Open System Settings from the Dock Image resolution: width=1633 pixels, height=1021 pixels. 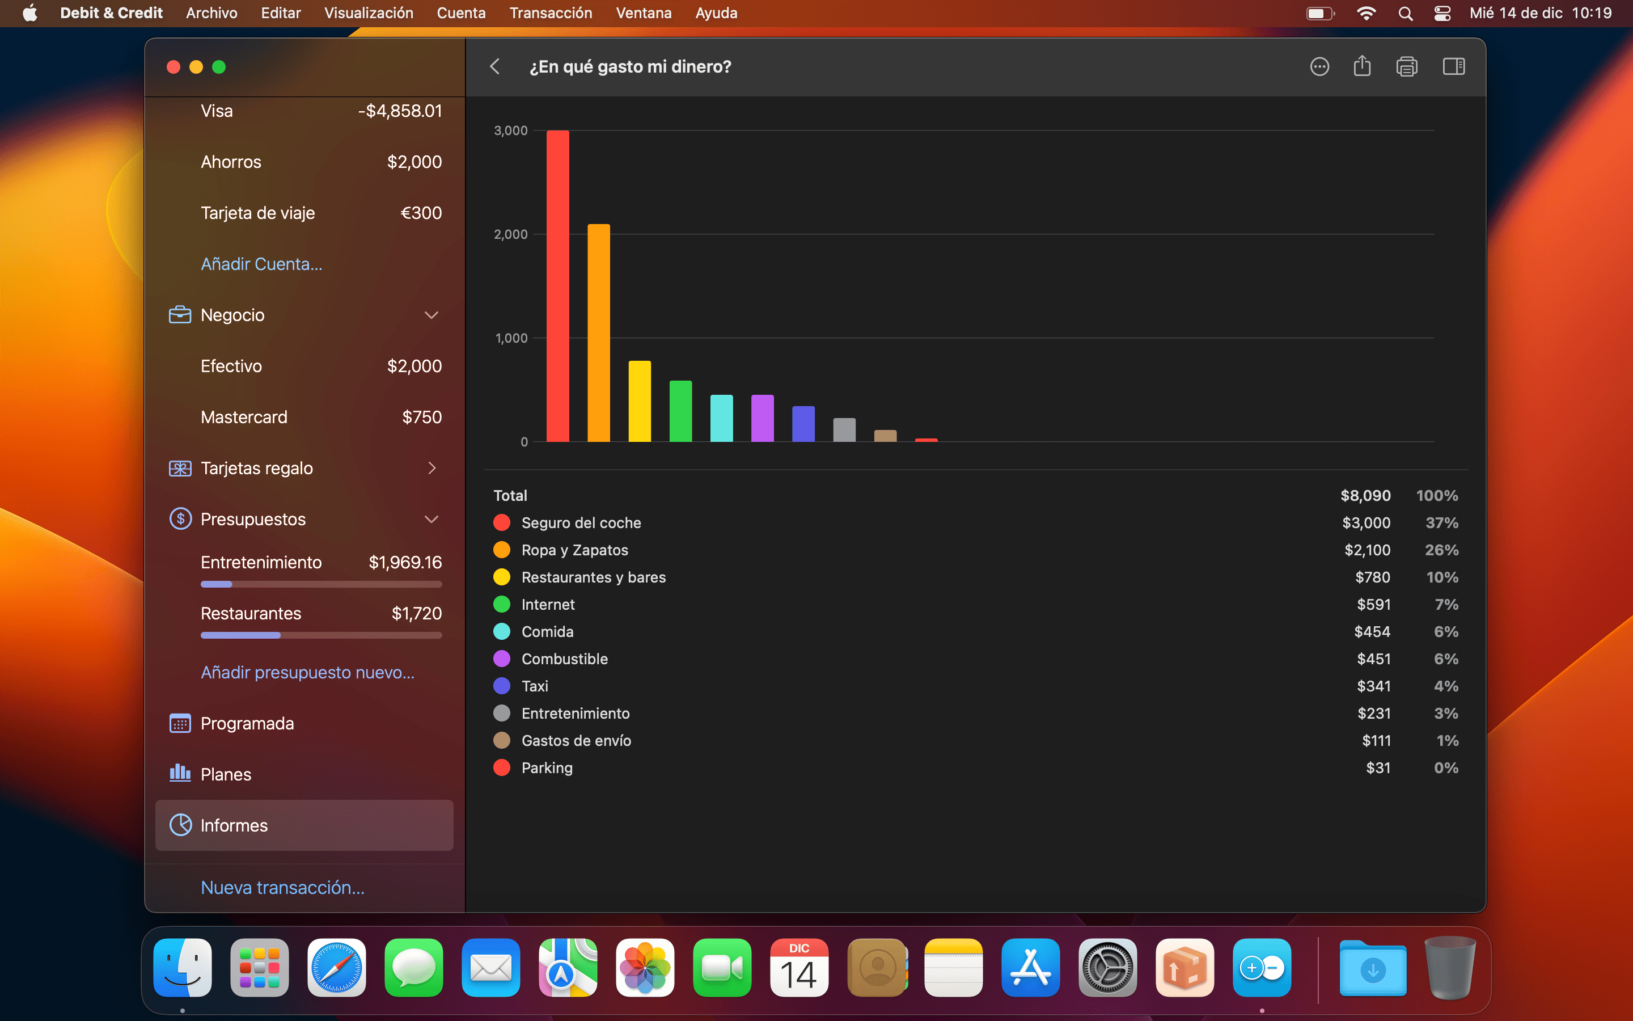point(1107,968)
